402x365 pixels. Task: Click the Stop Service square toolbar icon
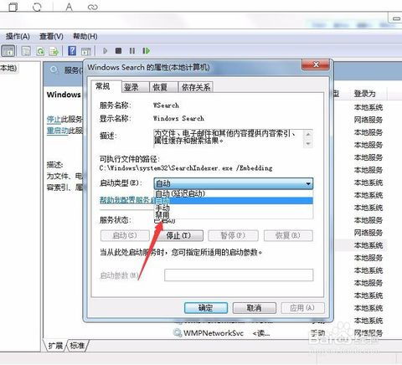(118, 51)
